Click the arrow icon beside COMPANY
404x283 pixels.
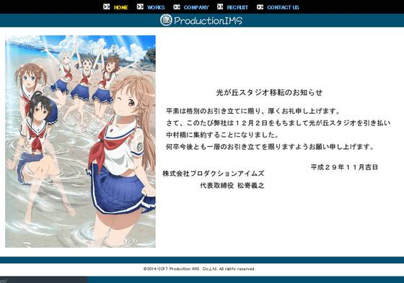(177, 7)
